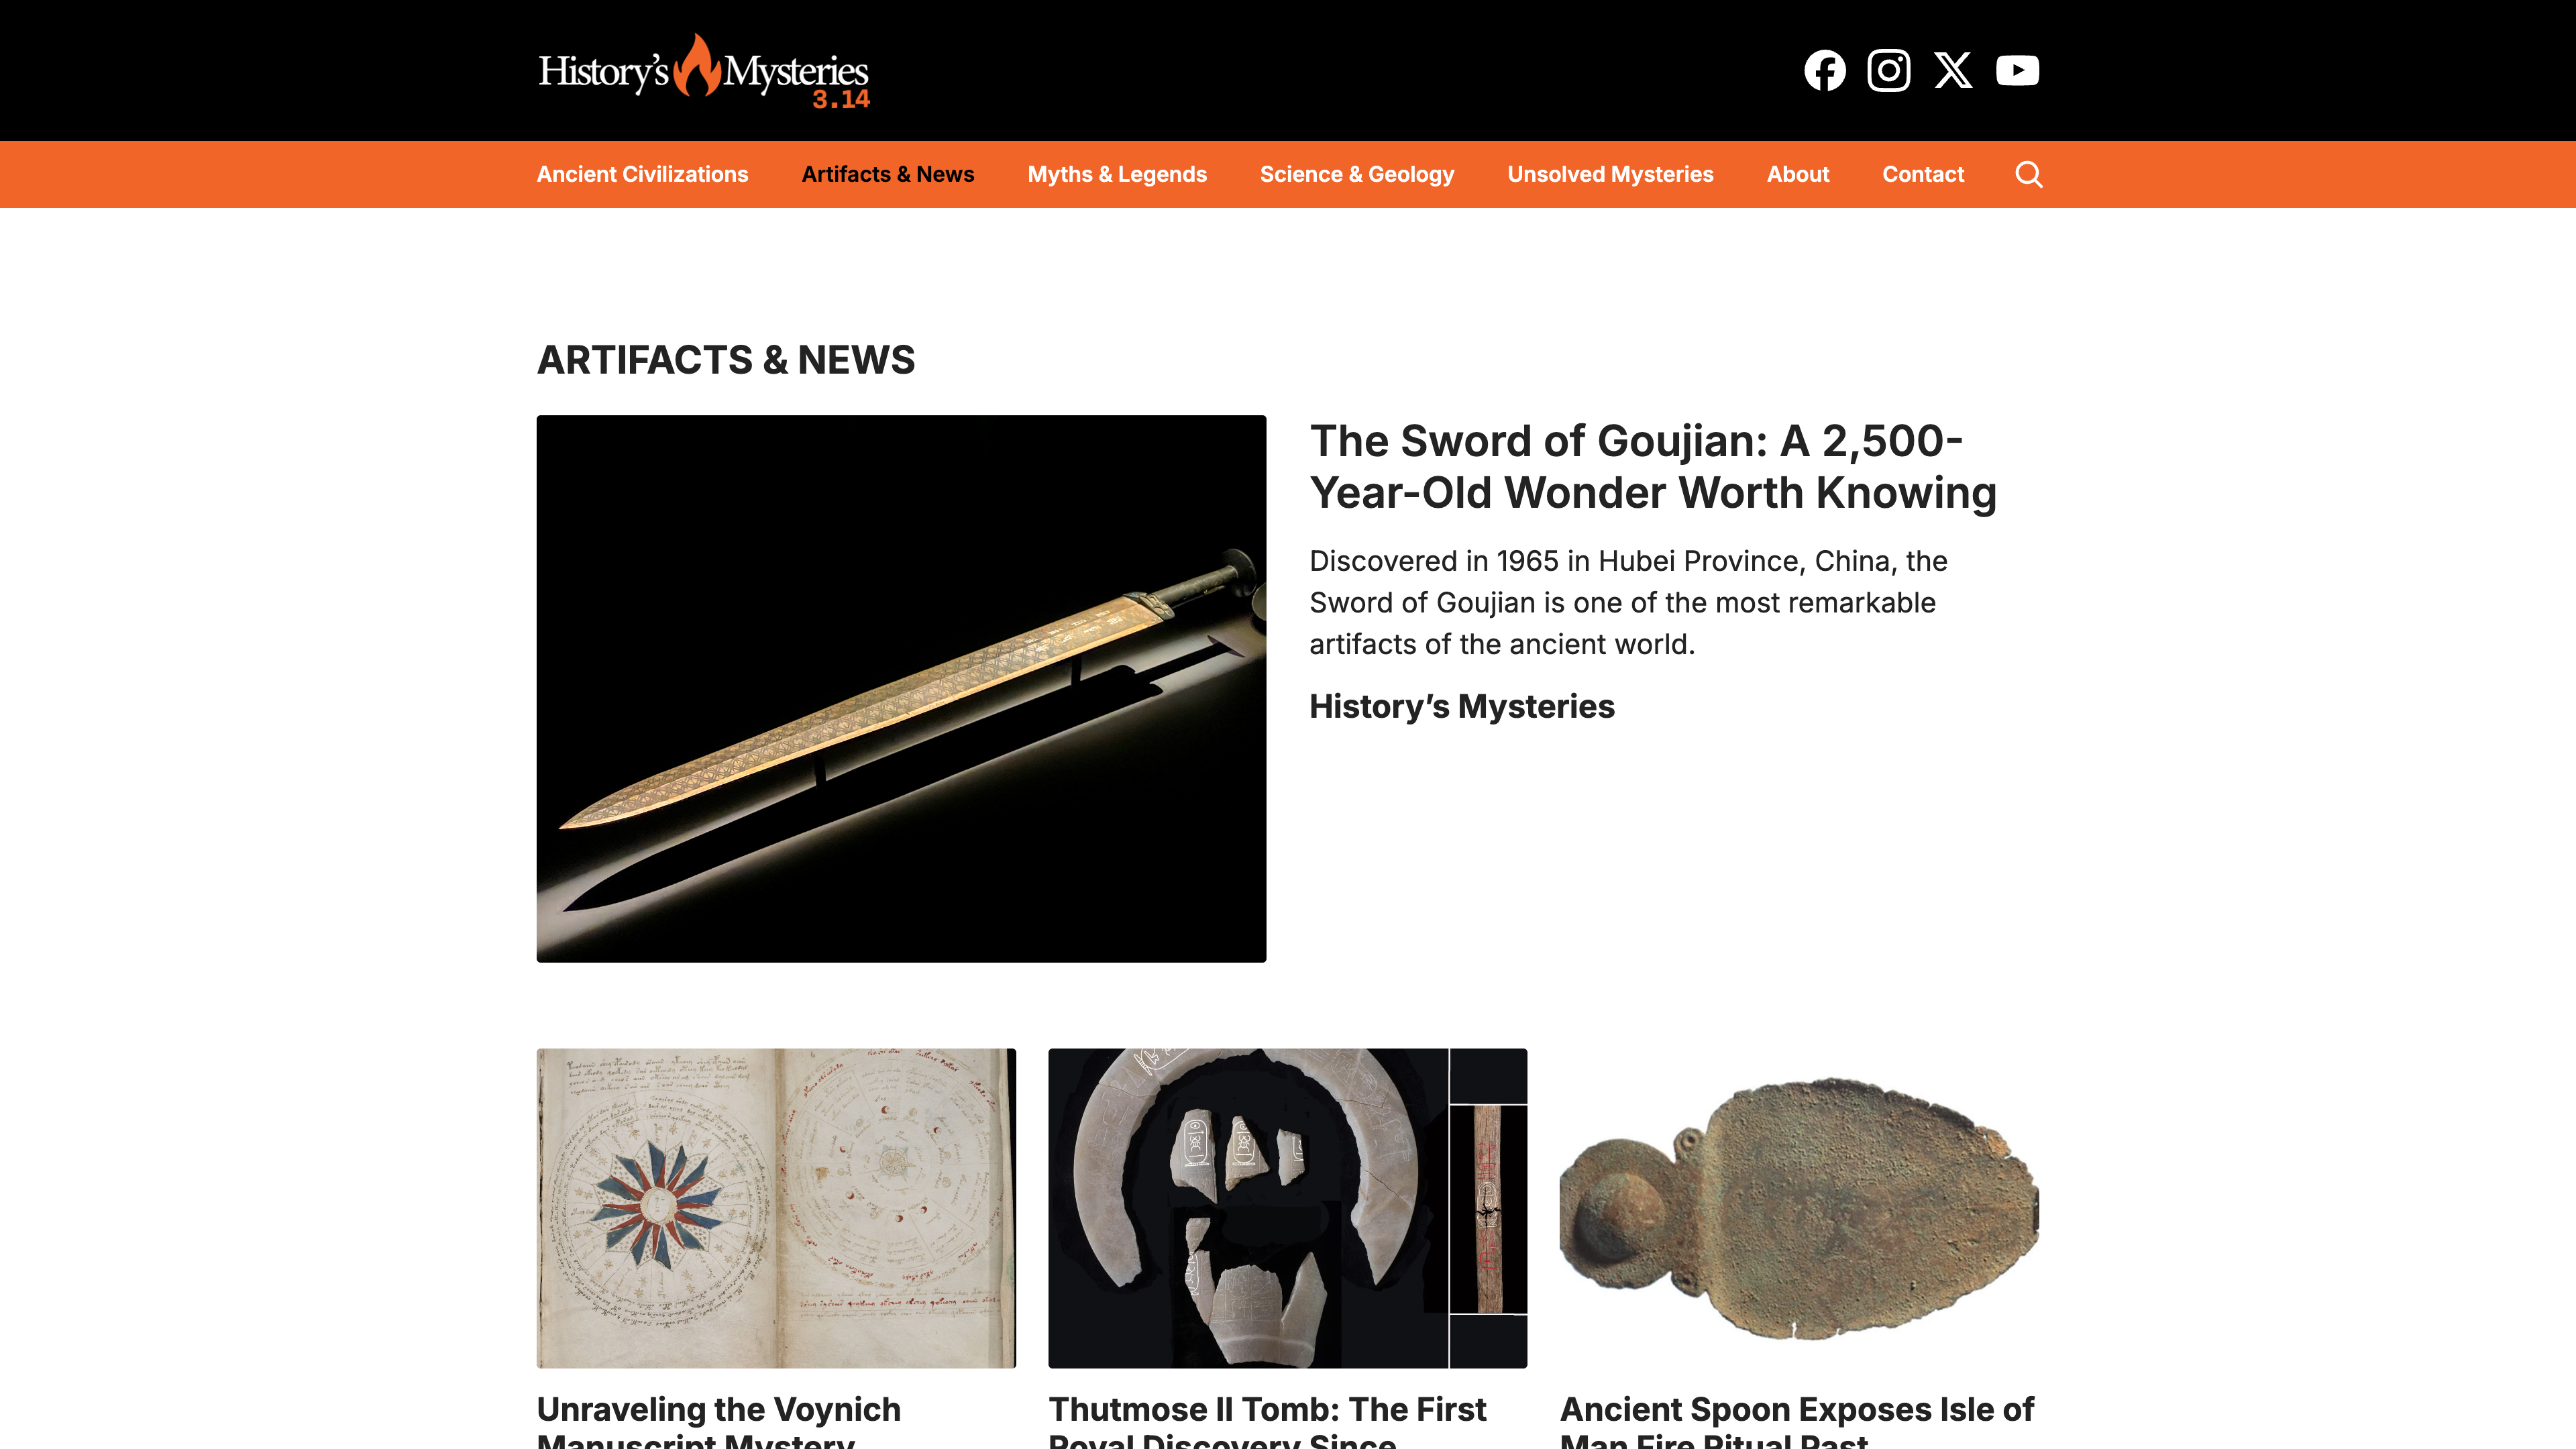Open the Facebook social icon

[x=1824, y=70]
